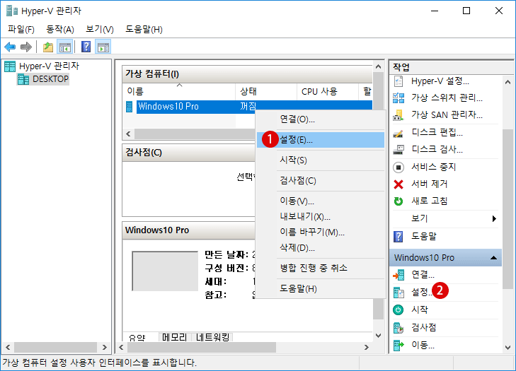The width and height of the screenshot is (516, 371).
Task: Click the 이동 icon in actions pane
Action: tap(399, 345)
